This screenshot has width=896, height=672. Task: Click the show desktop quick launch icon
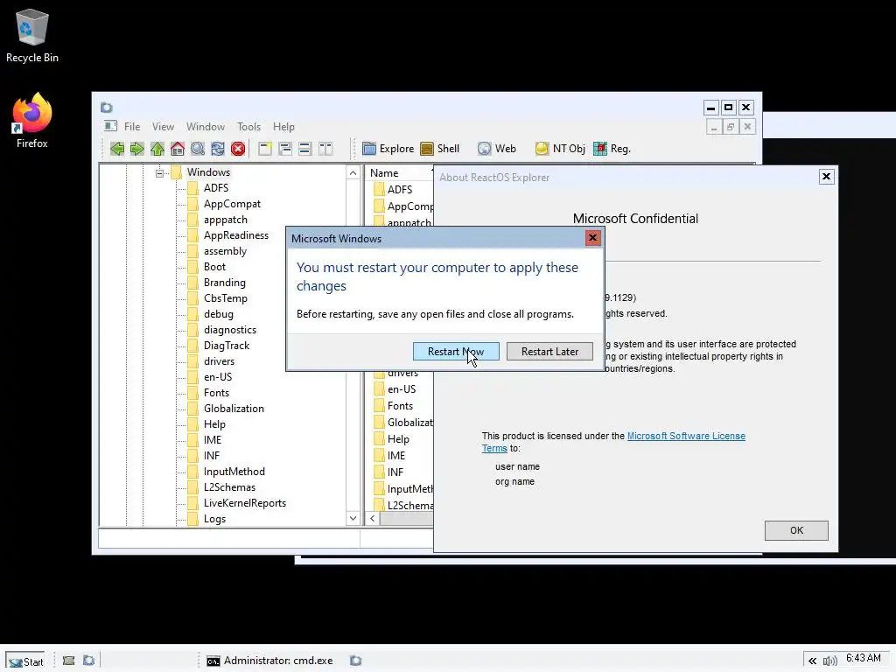click(x=68, y=661)
